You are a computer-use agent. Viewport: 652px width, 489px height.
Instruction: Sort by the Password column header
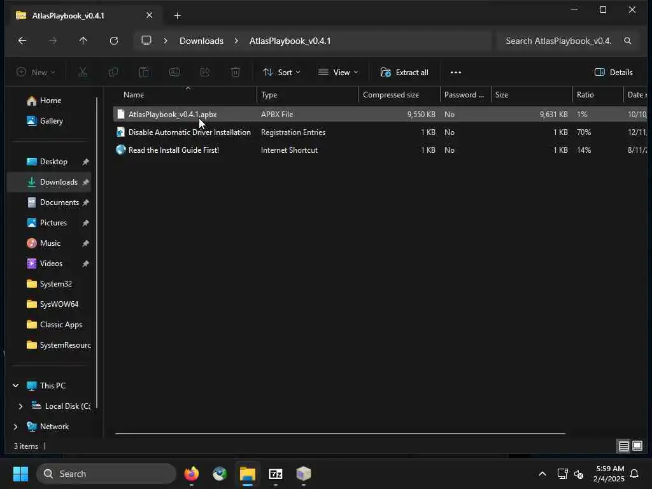point(465,95)
